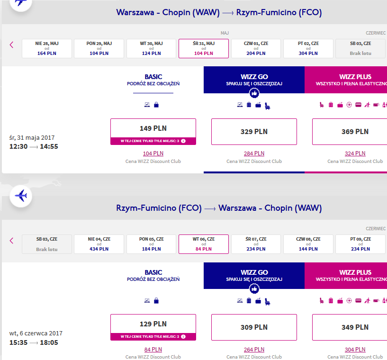Select PT 02, CZE date at 304 PLN
Screen dimensions: 387x360
308,48
